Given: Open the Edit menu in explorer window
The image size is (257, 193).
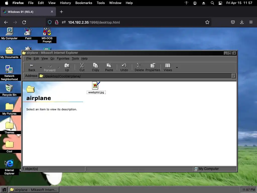Looking at the screenshot, I should pos(36,59).
